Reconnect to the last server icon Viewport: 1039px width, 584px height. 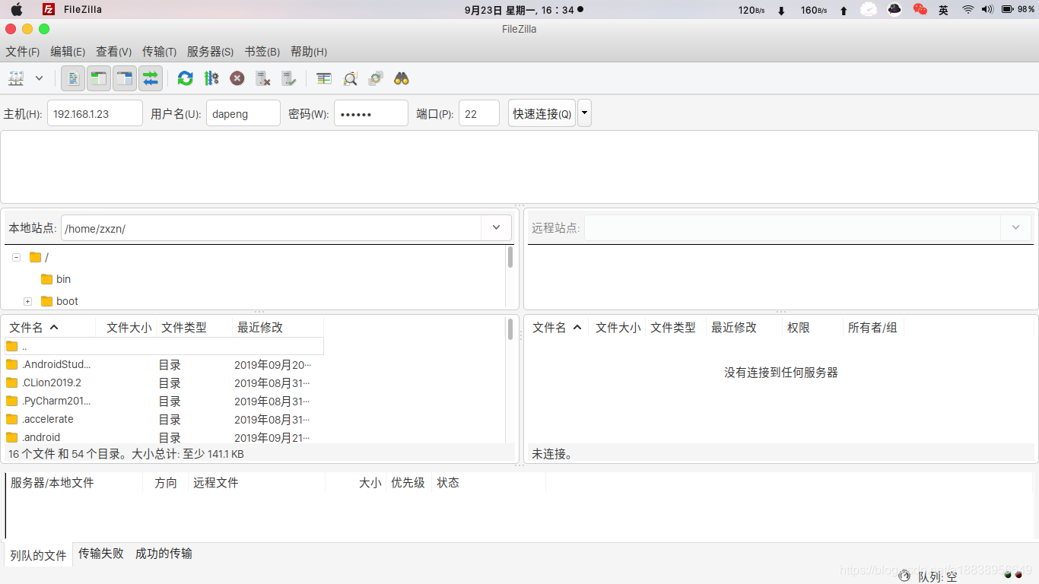(x=288, y=78)
